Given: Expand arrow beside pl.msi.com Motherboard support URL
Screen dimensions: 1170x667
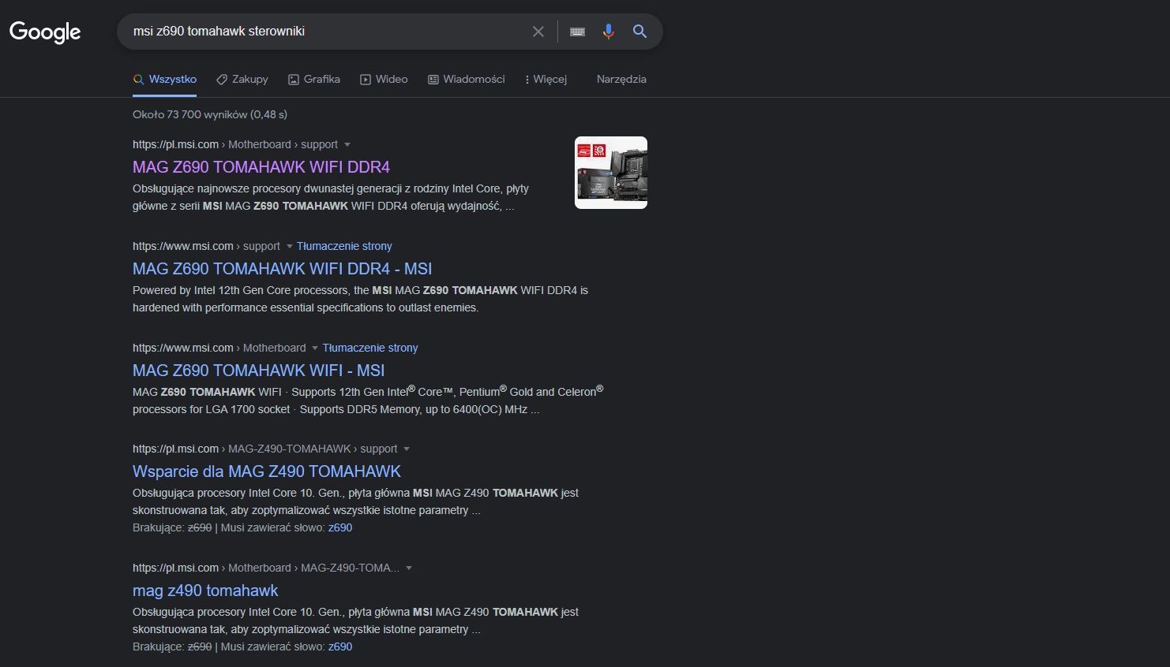Looking at the screenshot, I should coord(347,145).
